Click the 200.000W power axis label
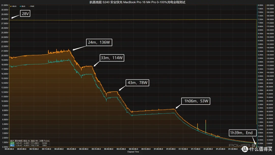 coord(270,5)
